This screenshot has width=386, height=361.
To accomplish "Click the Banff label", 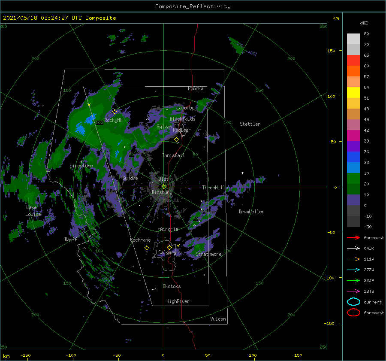I will point(71,239).
